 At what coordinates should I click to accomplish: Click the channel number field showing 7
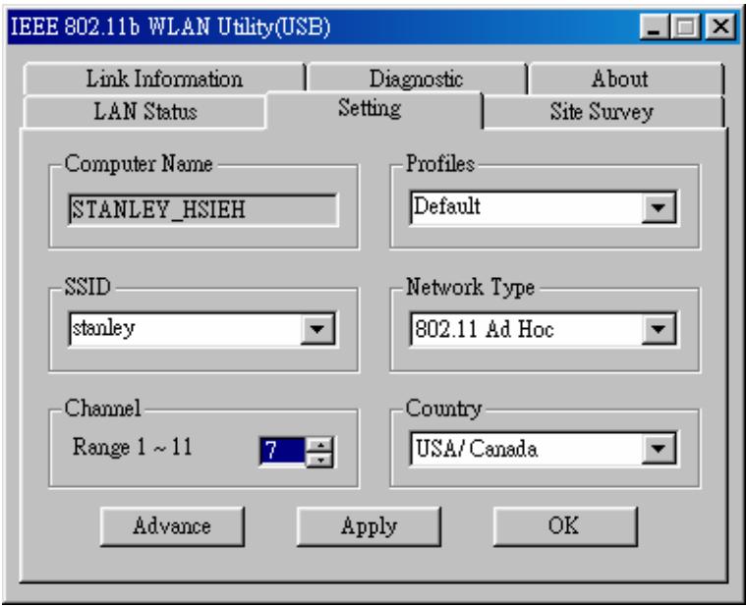(282, 451)
